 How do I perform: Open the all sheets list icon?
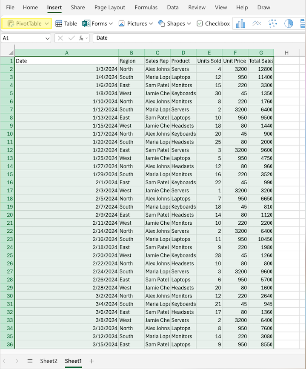click(x=30, y=361)
